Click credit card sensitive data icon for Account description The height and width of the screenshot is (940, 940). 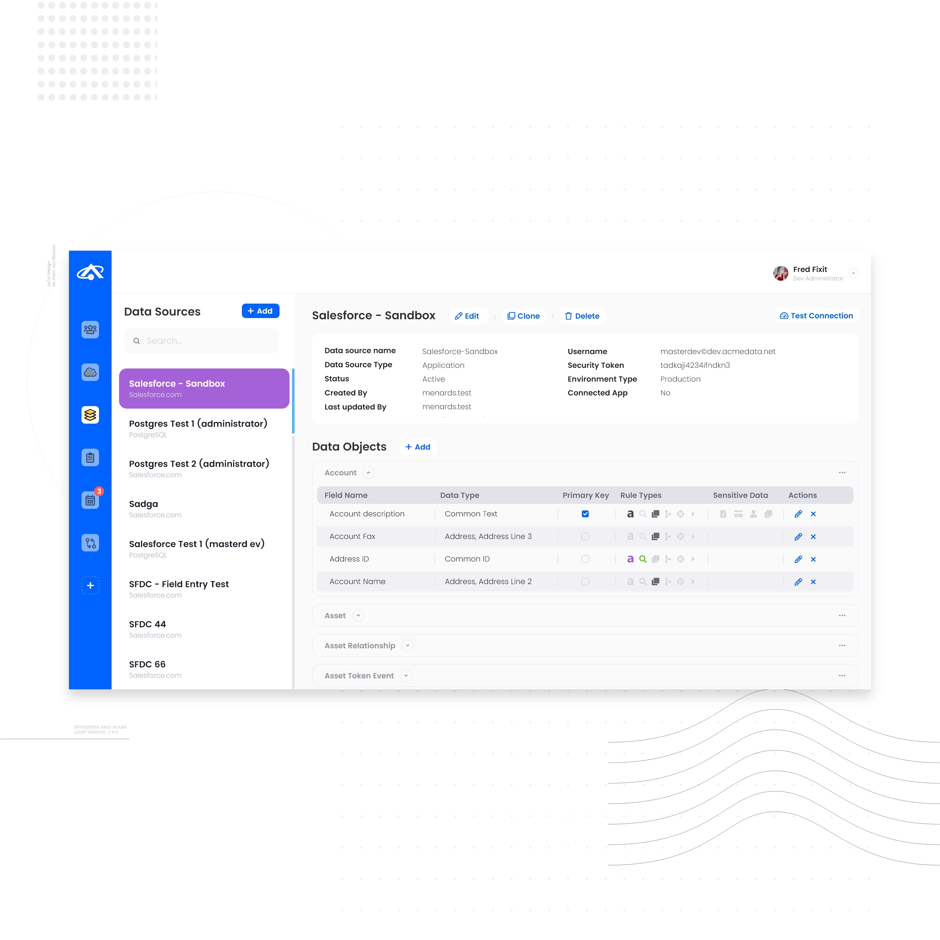point(738,514)
